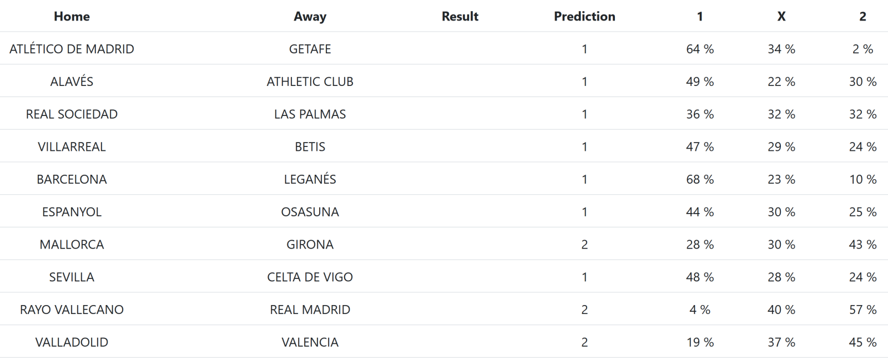Select the ATLÉTICO DE MADRID home team
888x360 pixels.
[x=72, y=49]
